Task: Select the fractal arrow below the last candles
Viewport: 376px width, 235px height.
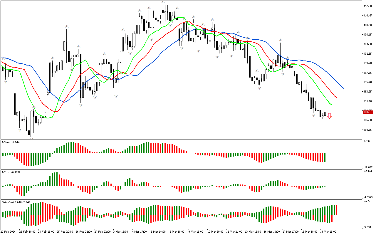Action: [314, 116]
